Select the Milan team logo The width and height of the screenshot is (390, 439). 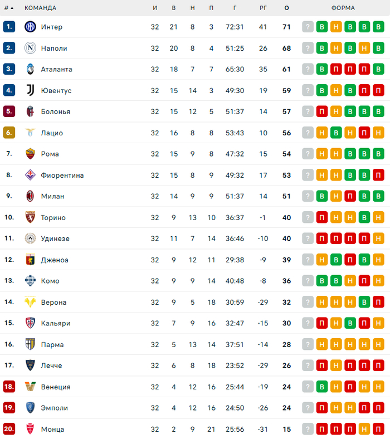[x=30, y=196]
